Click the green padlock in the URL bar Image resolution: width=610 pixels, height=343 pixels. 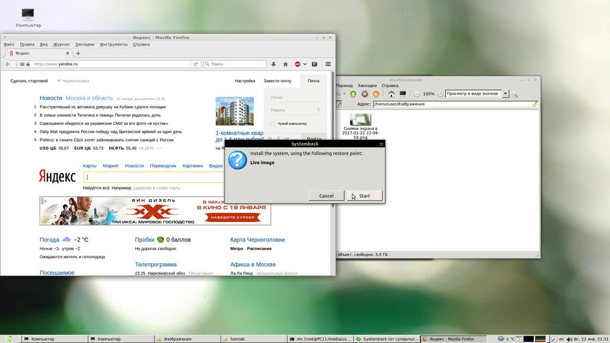click(28, 64)
